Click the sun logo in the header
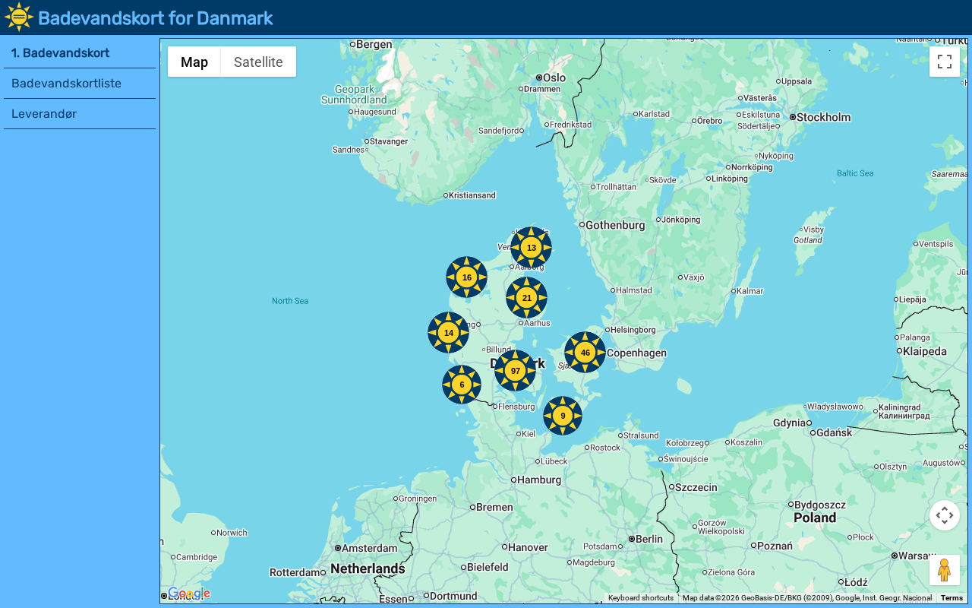The image size is (972, 608). point(19,17)
